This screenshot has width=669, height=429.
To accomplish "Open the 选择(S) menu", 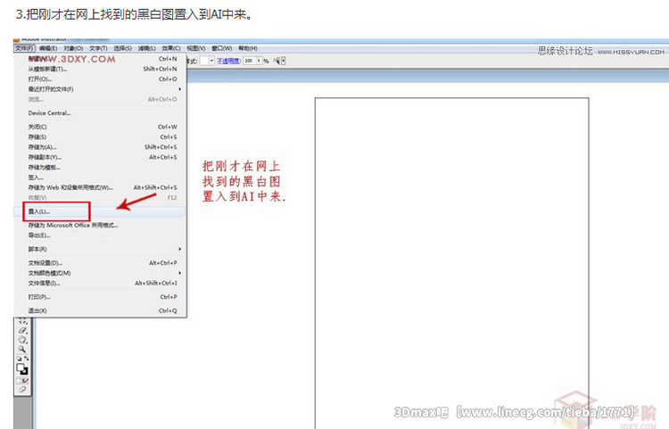I will [122, 48].
